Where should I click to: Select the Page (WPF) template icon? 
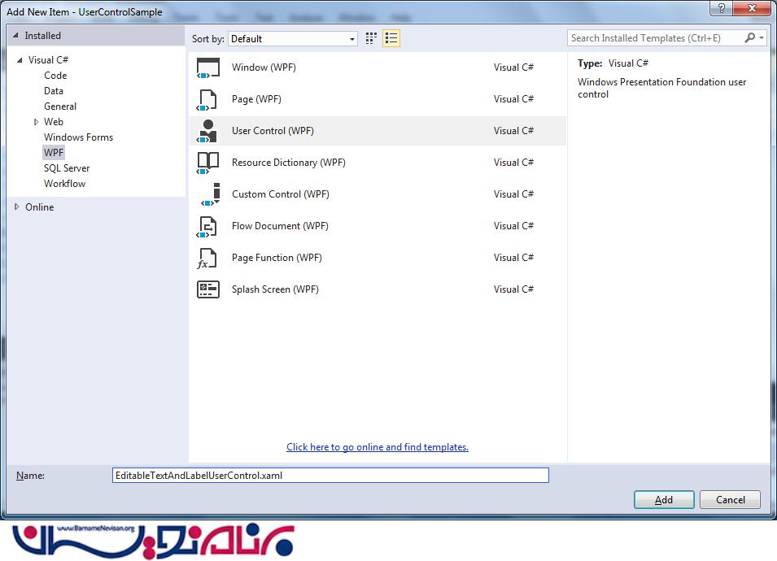(x=208, y=100)
